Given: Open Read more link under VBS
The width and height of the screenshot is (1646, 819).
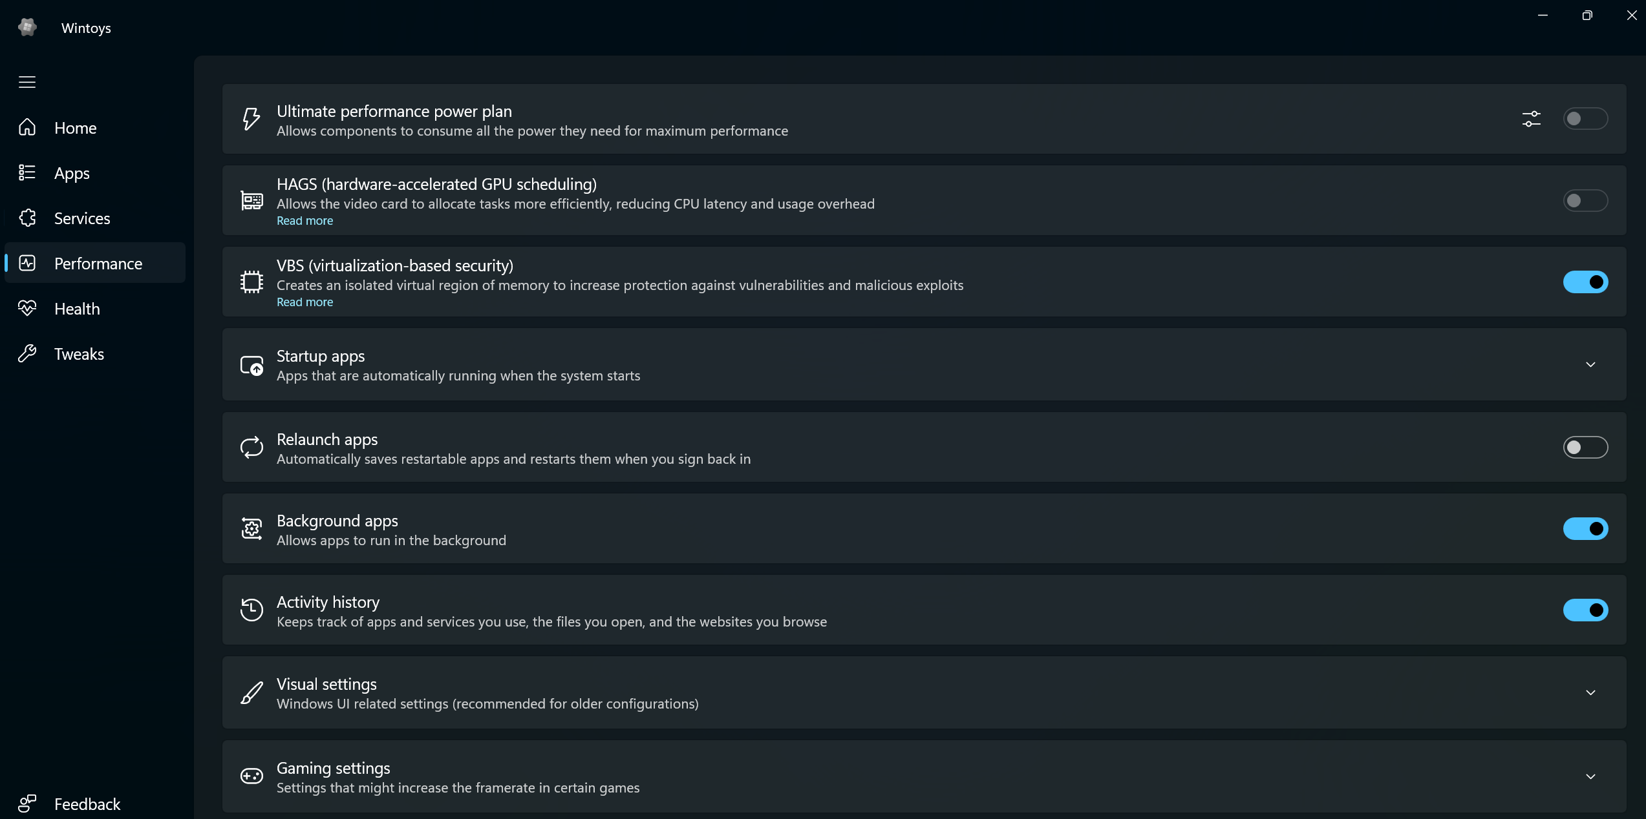Looking at the screenshot, I should 305,302.
